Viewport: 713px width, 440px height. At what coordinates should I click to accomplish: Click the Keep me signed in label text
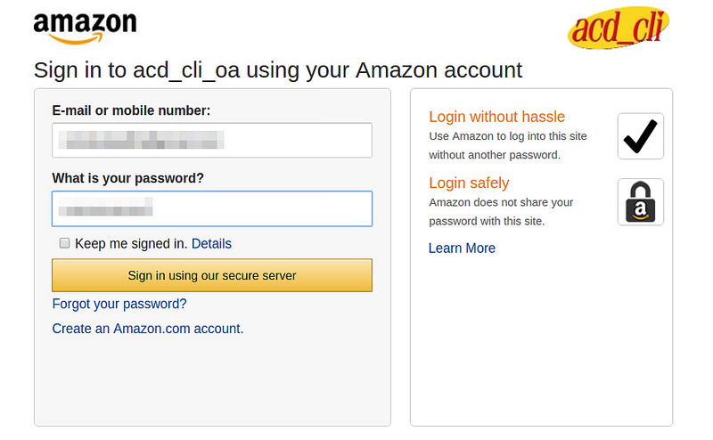click(x=130, y=243)
